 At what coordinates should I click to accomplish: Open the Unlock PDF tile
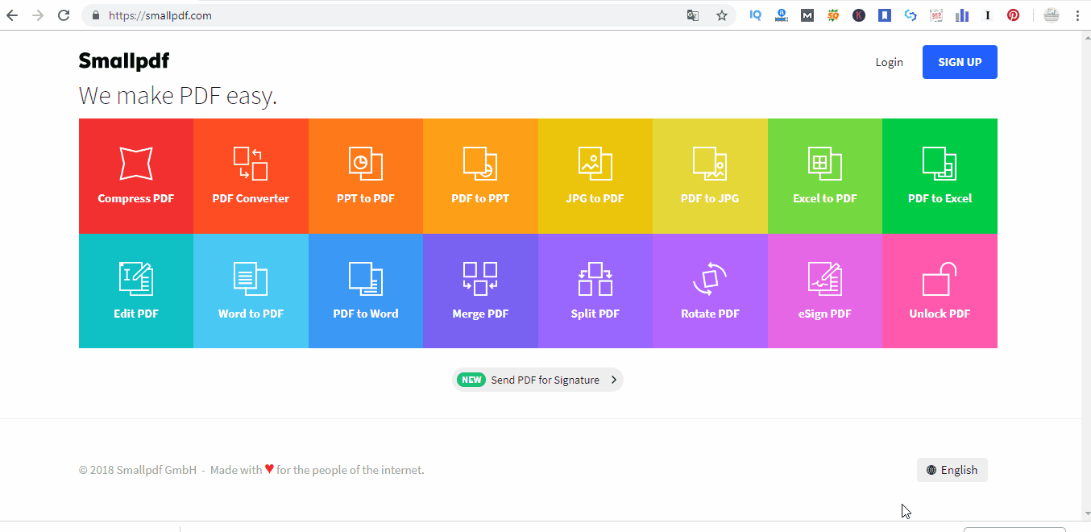(940, 291)
